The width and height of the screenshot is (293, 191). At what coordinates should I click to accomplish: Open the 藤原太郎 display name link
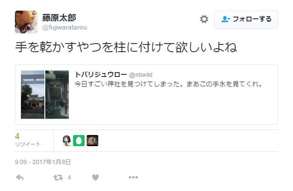[x=59, y=18]
